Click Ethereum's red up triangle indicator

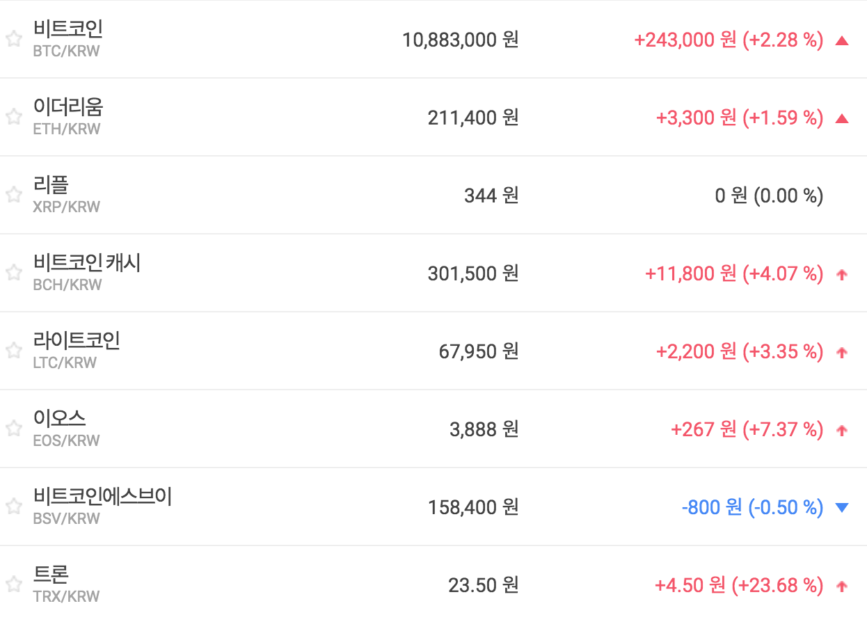[841, 118]
